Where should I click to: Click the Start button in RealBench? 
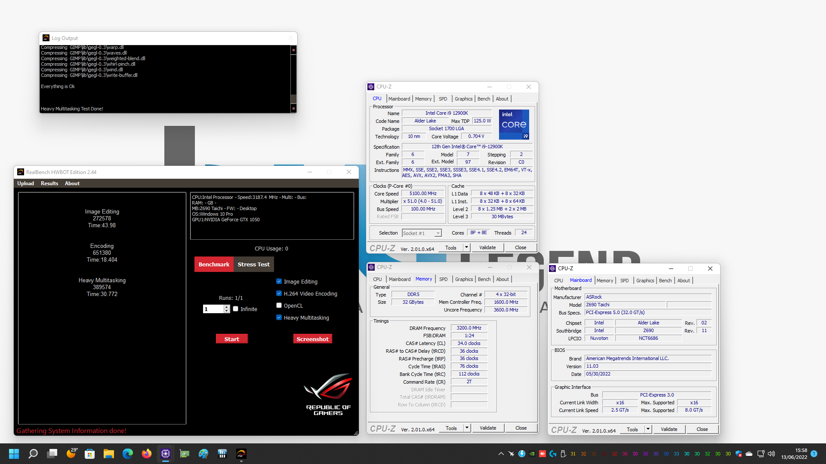point(231,339)
